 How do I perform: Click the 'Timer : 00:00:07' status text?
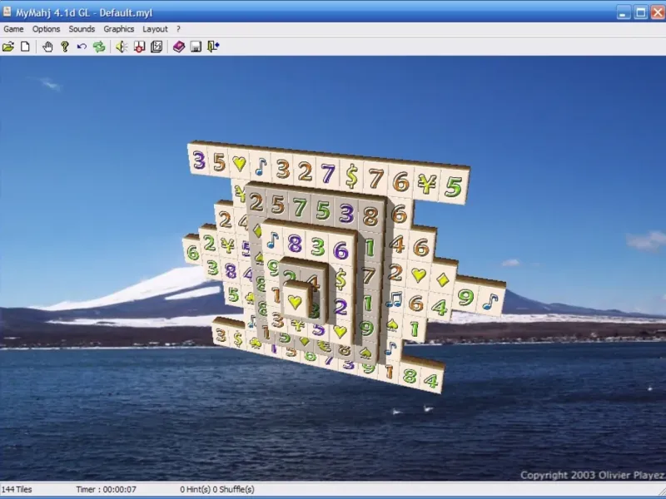[x=107, y=489]
